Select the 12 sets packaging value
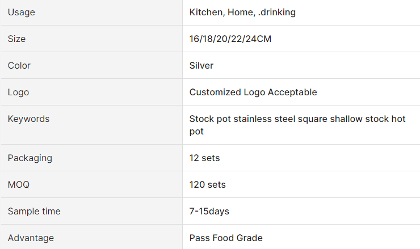The image size is (420, 249). 205,158
